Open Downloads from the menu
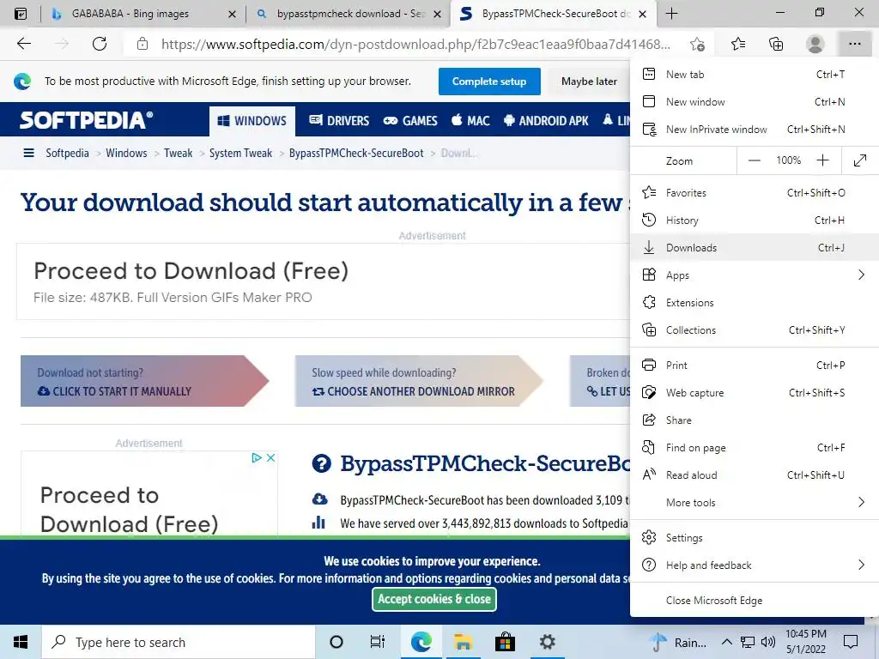This screenshot has width=879, height=659. (x=755, y=247)
